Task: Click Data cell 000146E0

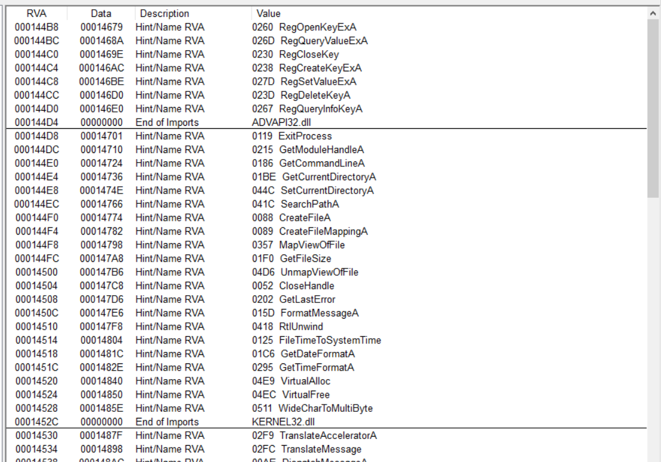Action: point(102,109)
